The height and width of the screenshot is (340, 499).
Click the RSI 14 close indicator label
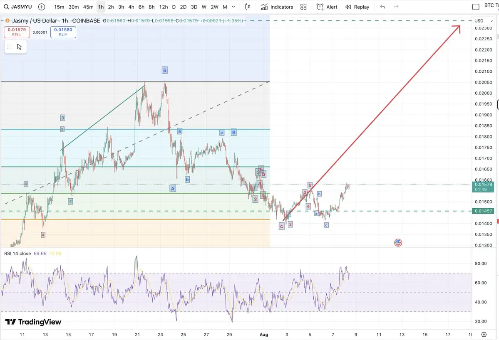17,254
